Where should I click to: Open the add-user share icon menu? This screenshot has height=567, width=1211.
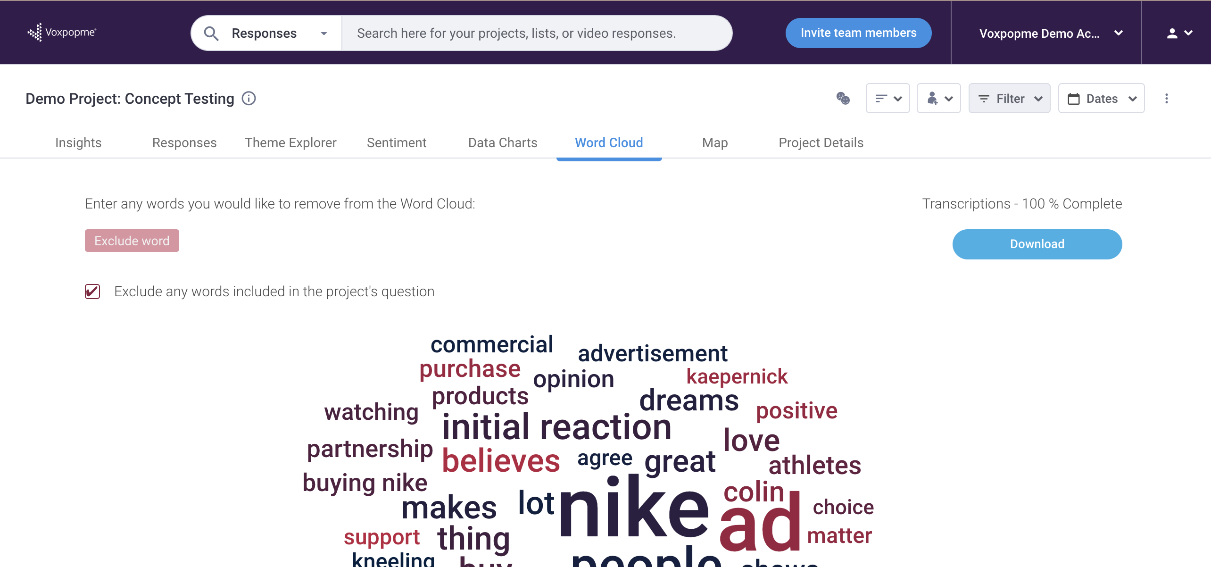click(x=939, y=99)
